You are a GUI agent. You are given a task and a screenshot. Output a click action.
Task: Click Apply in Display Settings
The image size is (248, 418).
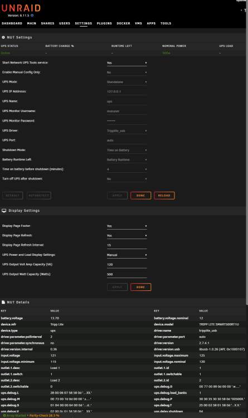118,288
